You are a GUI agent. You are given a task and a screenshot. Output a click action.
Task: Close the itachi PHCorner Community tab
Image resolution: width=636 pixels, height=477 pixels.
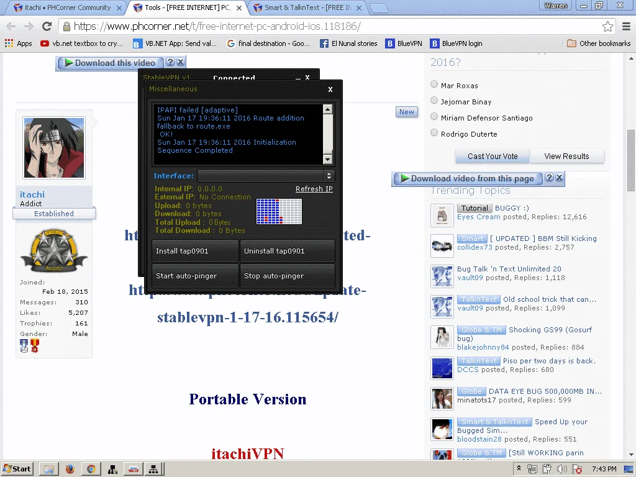click(119, 7)
